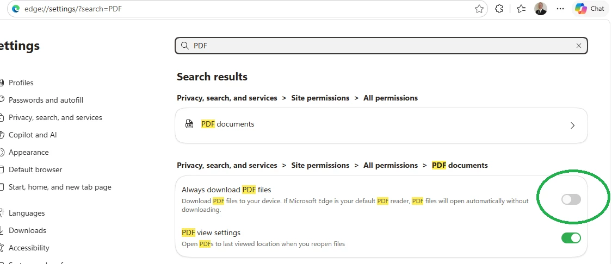Click All permissions breadcrumb in first result
This screenshot has height=264, width=612.
click(x=390, y=98)
